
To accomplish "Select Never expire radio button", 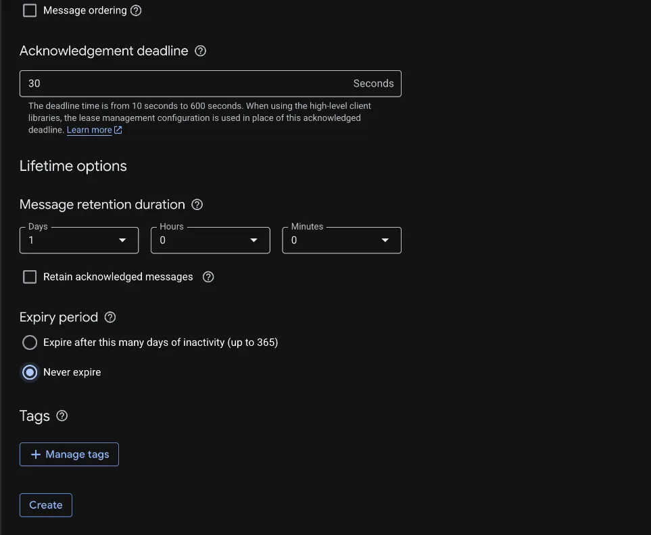I will pyautogui.click(x=30, y=372).
